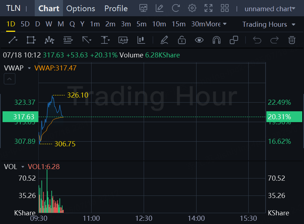This screenshot has width=304, height=224.
Task: Select the trend line drawing tool
Action: click(x=13, y=40)
